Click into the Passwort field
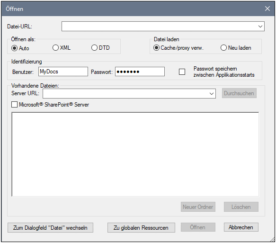The width and height of the screenshot is (276, 243). [x=140, y=72]
